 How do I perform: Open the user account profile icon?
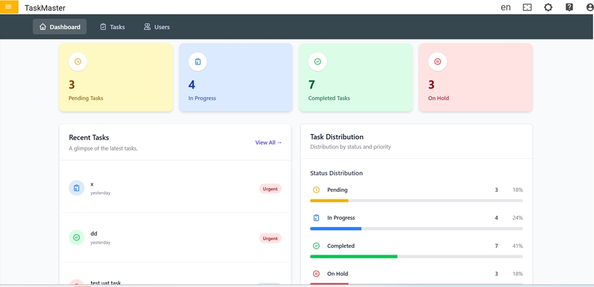pos(589,7)
